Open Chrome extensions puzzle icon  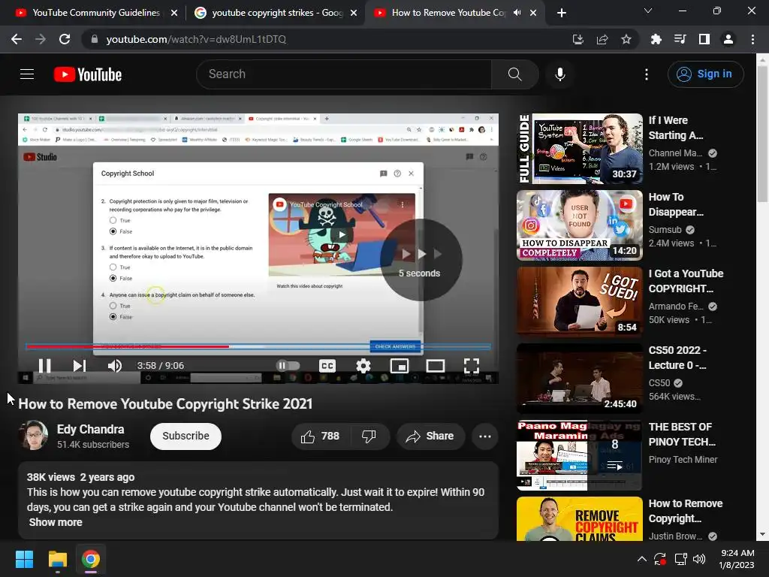656,39
